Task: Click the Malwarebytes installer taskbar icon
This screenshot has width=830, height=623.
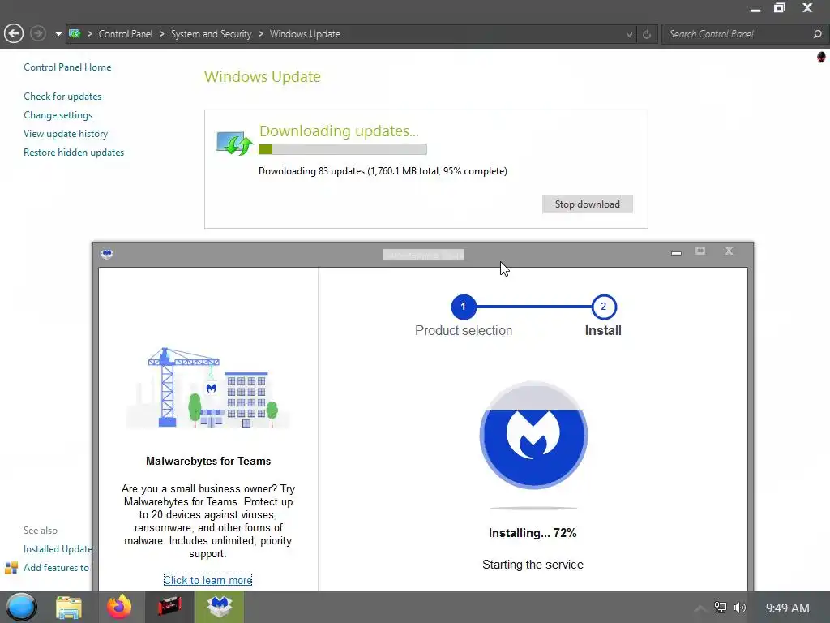Action: (219, 607)
